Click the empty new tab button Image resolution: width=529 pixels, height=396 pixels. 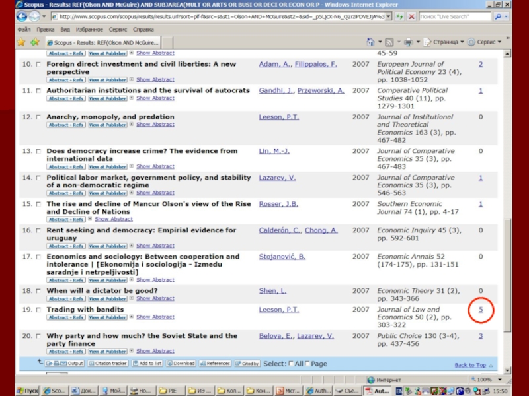point(167,43)
